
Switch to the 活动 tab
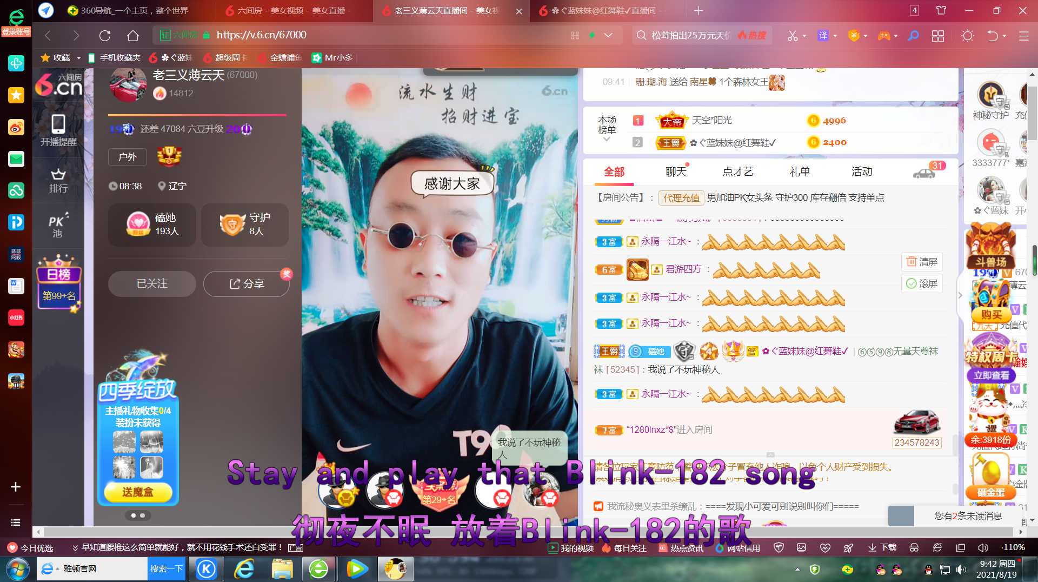861,172
